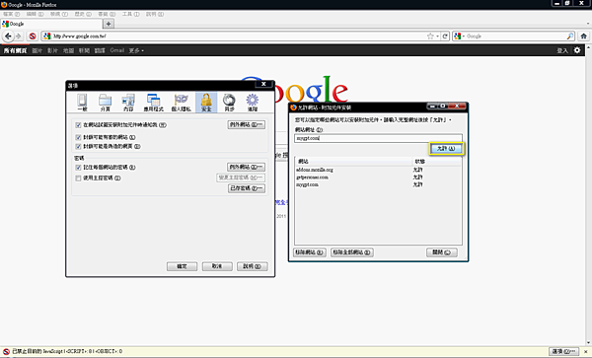Open the tab list arrow at the tab strip end
Image resolution: width=592 pixels, height=358 pixels.
587,24
